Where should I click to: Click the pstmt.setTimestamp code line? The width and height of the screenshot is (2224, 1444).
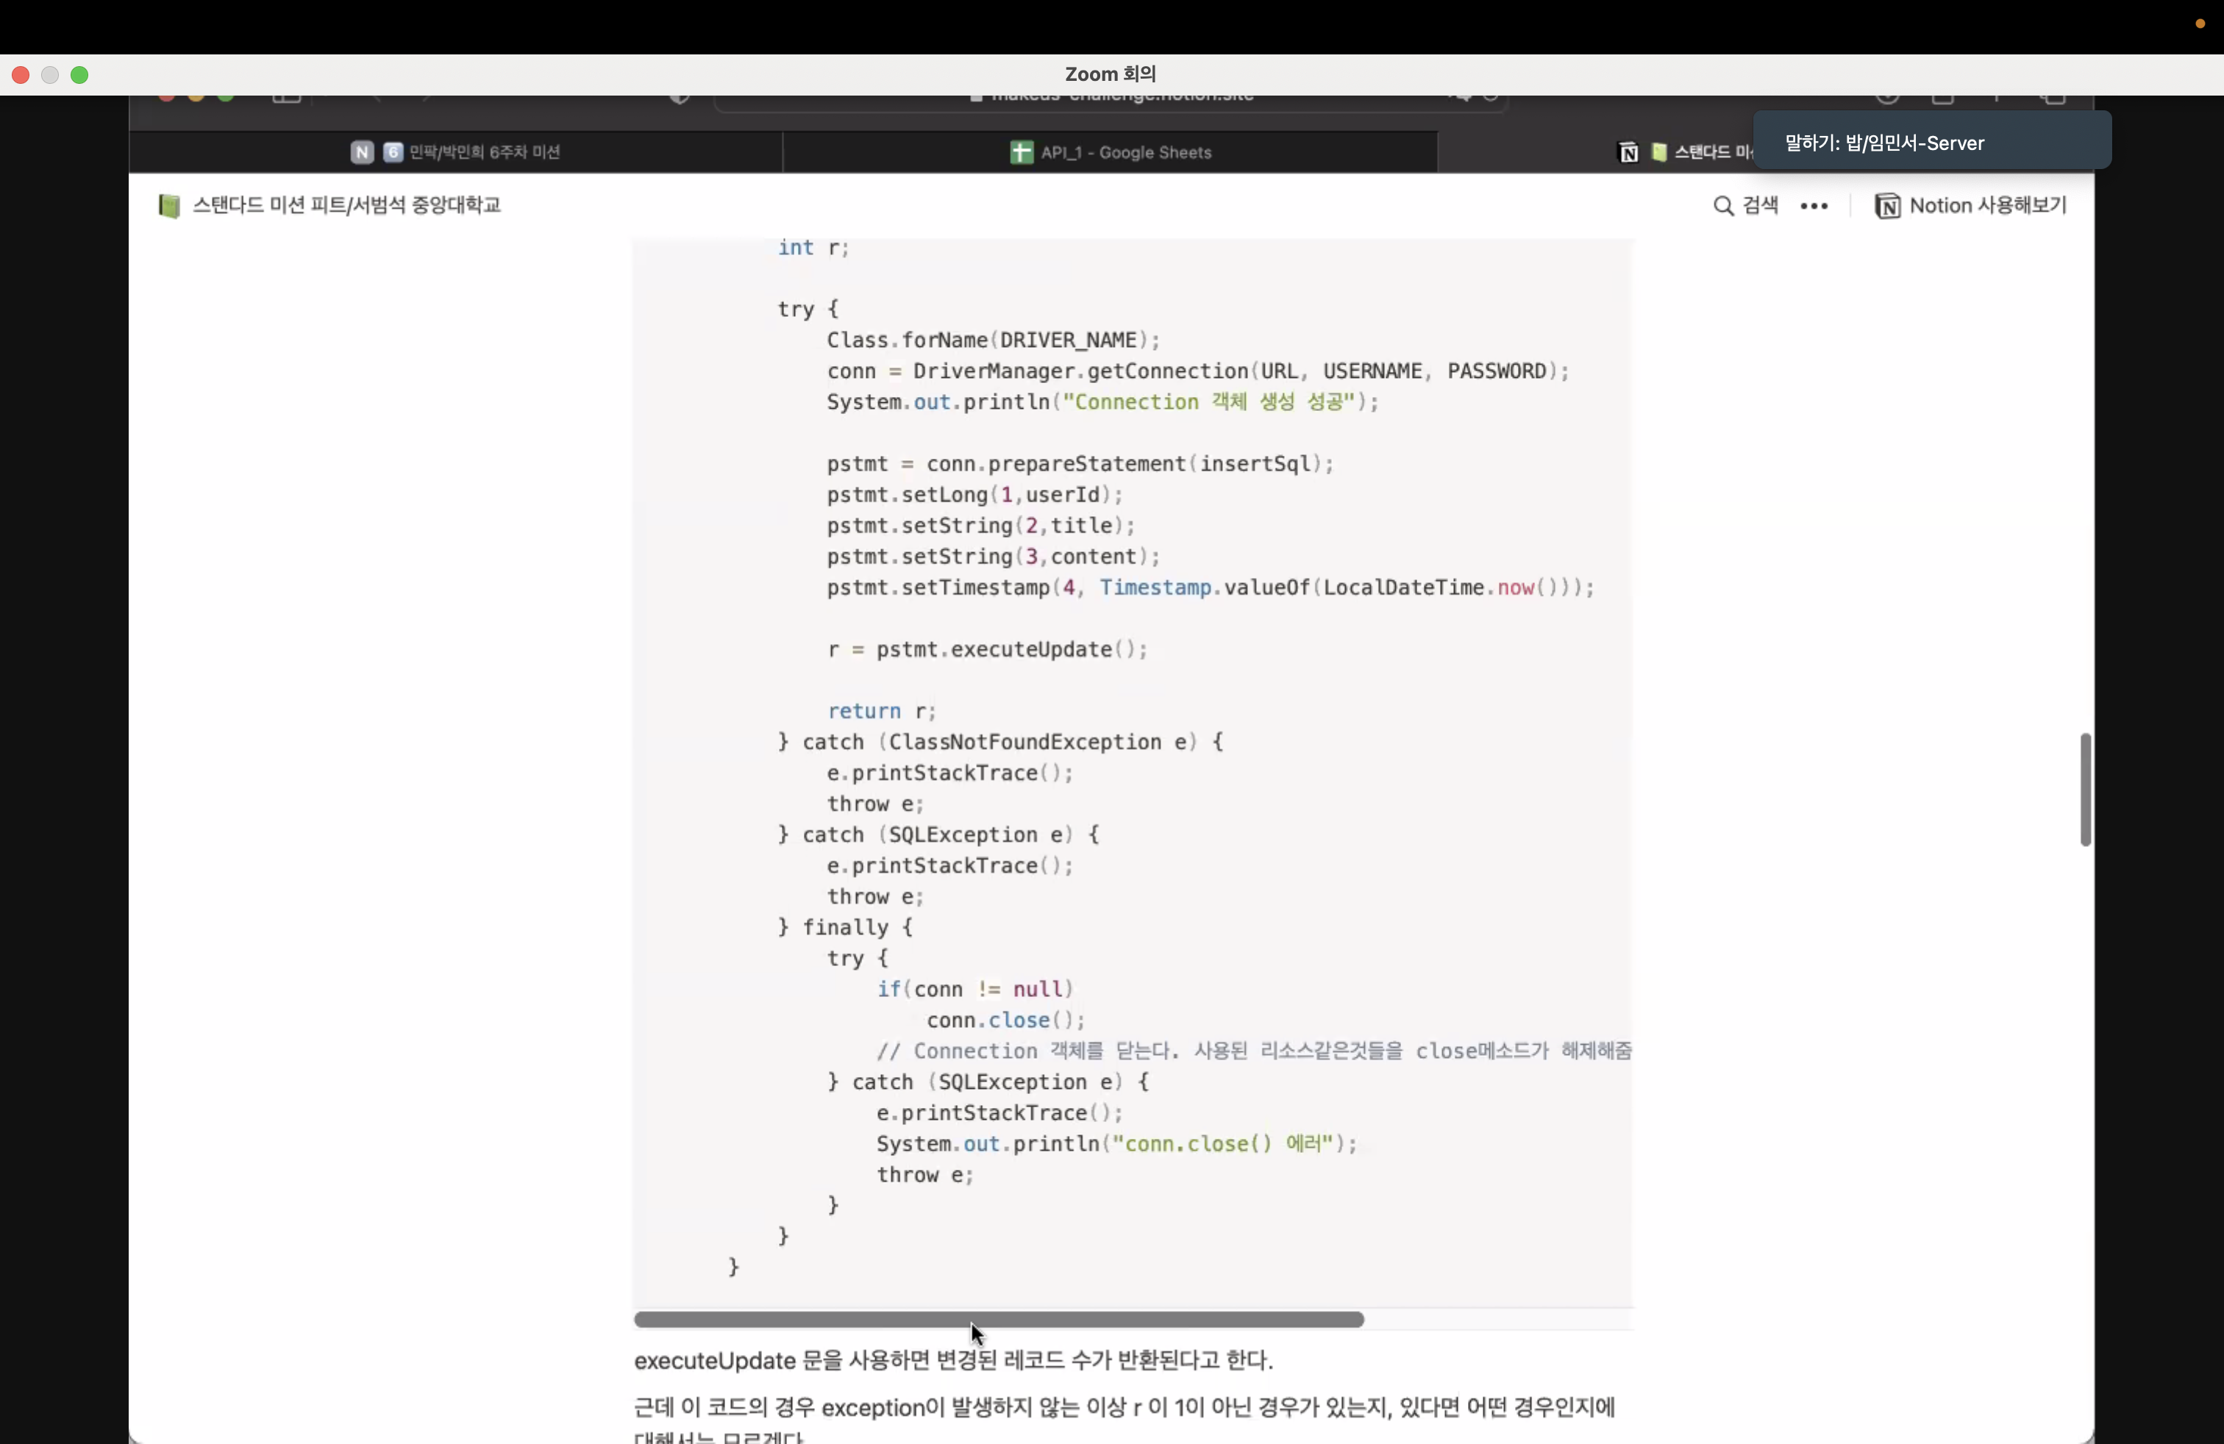pos(1210,587)
